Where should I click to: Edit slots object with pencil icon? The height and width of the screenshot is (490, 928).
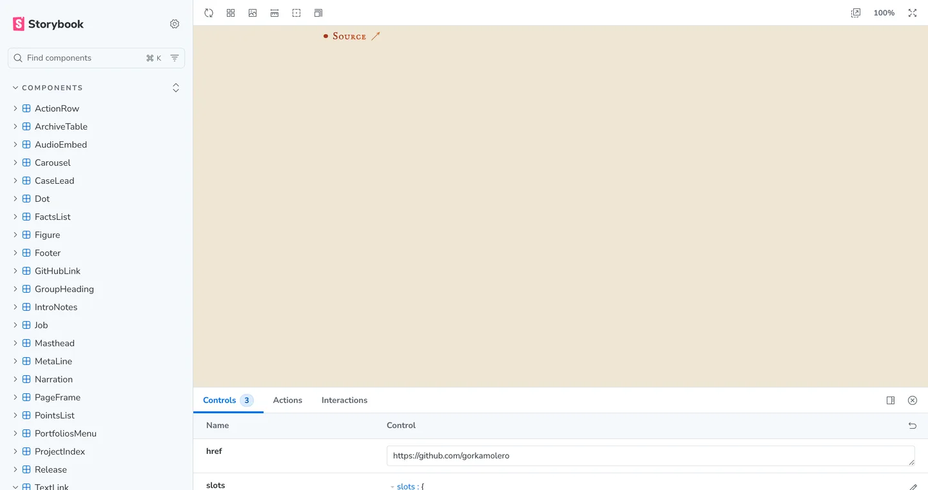[x=913, y=487]
